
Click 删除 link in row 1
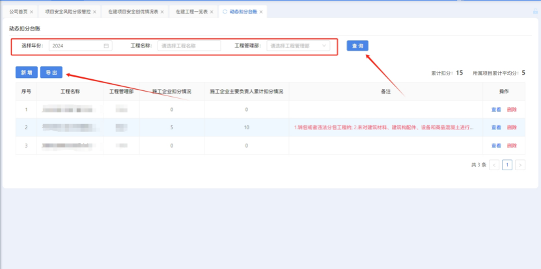pos(512,109)
